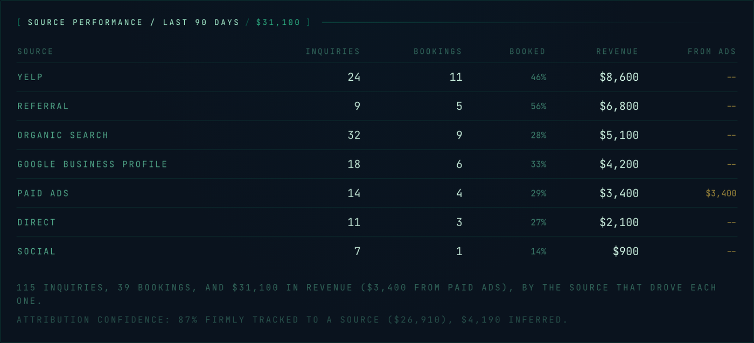Screen dimensions: 754x343
Task: Click Yelp inquiries value 24
Action: click(354, 77)
